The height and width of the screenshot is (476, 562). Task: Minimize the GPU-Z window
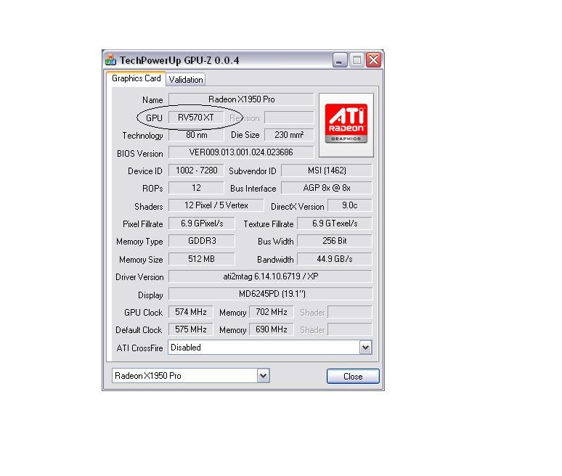tap(339, 59)
